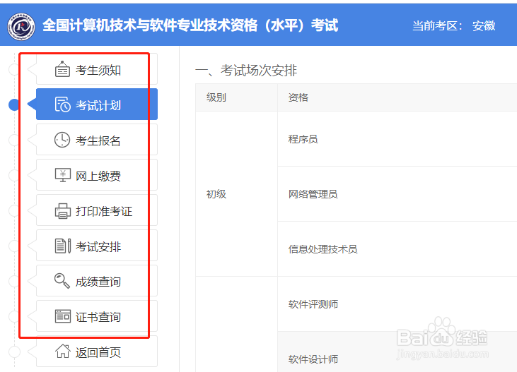
Task: Open 打印准考证 in sidebar
Action: coord(97,210)
